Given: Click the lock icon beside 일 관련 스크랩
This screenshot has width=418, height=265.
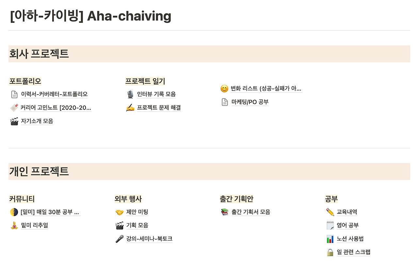Looking at the screenshot, I should 330,252.
